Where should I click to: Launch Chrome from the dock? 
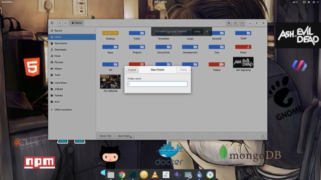tap(122, 174)
